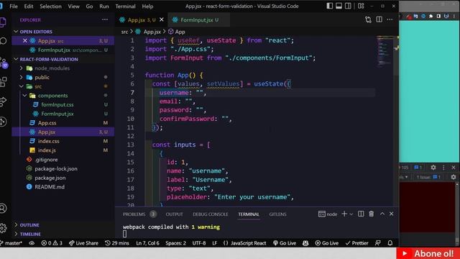460x259 pixels.
Task: Open formInput.css in the file tree
Action: [57, 104]
